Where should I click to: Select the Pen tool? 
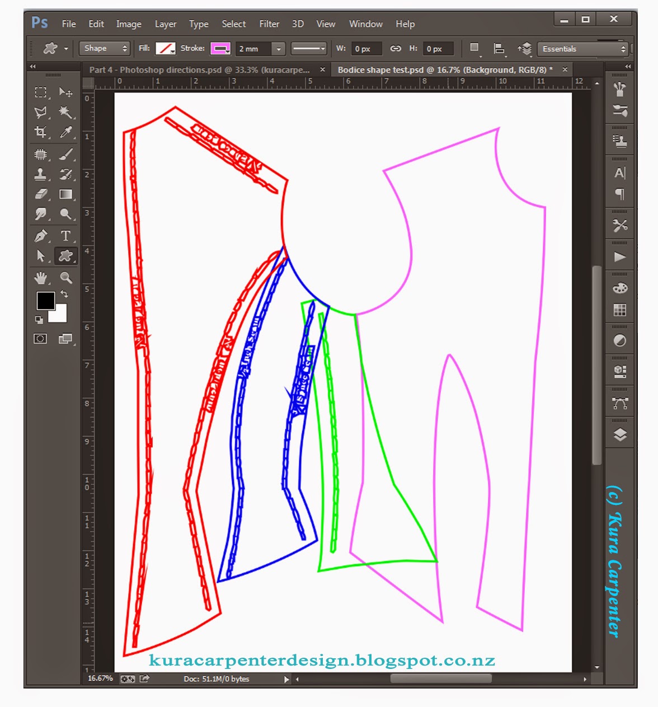(40, 236)
